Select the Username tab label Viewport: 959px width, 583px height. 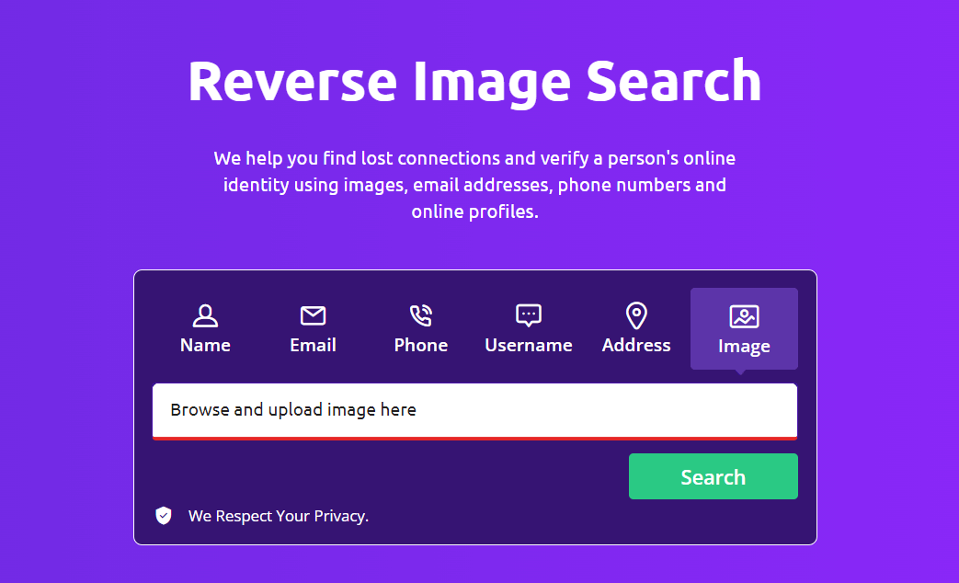tap(529, 346)
